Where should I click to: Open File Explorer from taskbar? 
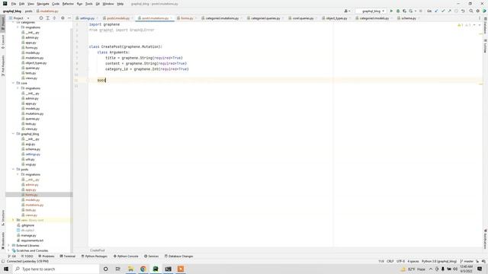coord(130,269)
